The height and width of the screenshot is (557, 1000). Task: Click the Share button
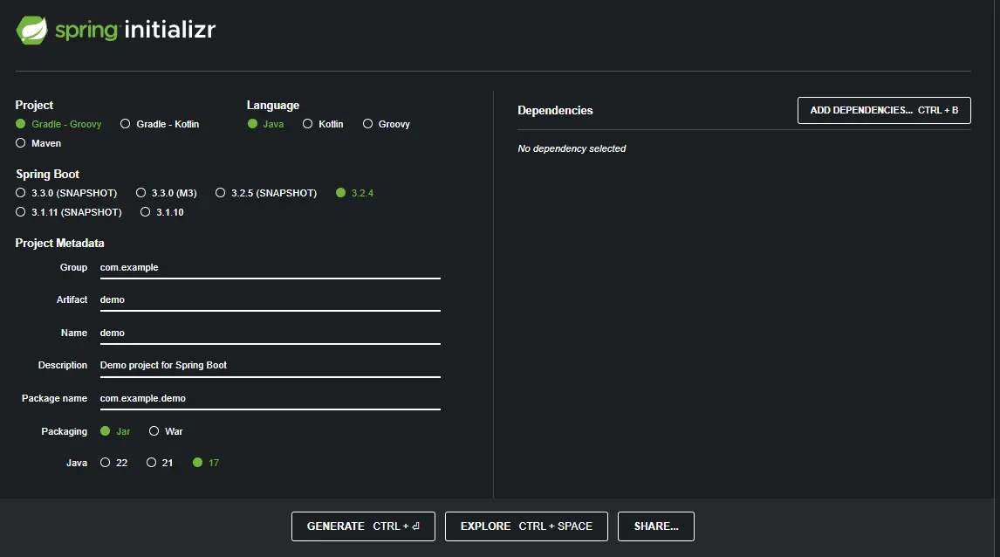(x=655, y=526)
